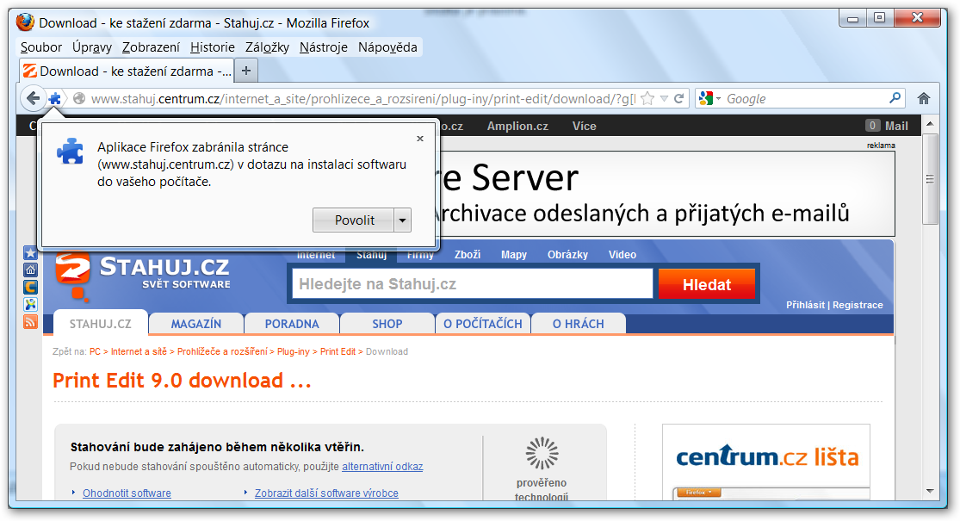The image size is (960, 521).
Task: Open the Nástroje menu
Action: [323, 47]
